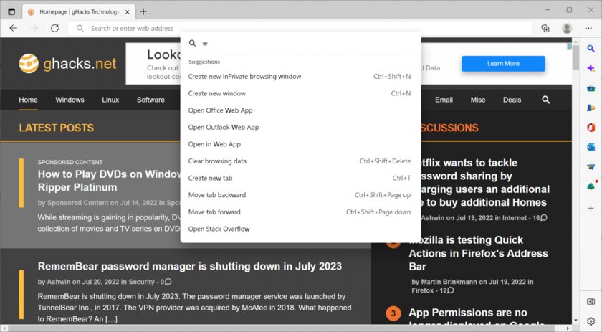Click the Collections icon in the toolbar
Image resolution: width=602 pixels, height=332 pixels.
(x=545, y=28)
